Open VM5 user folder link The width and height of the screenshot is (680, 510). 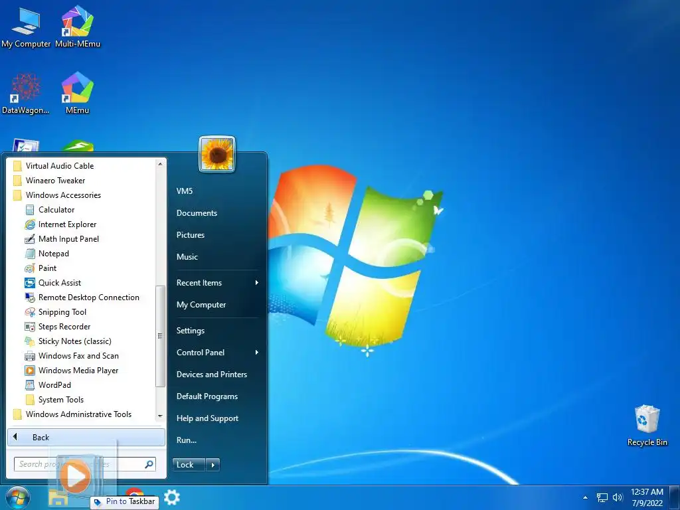[x=185, y=191]
